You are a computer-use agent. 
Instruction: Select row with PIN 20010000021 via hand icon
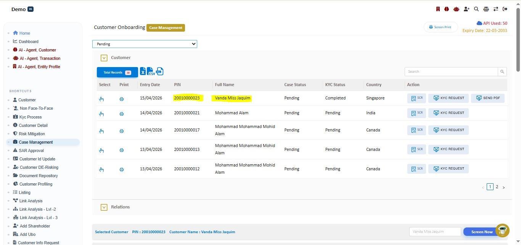(x=101, y=114)
